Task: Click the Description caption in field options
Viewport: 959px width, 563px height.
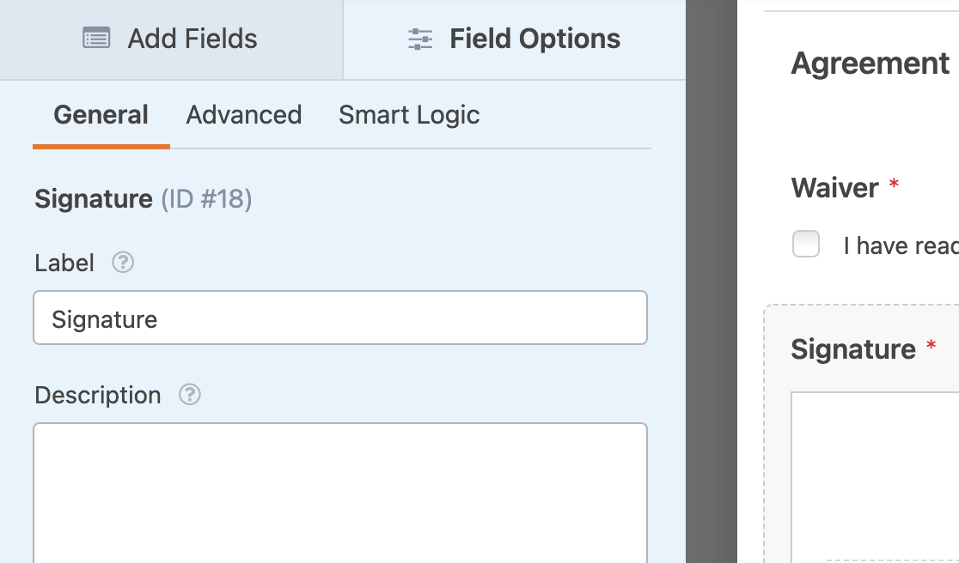Action: [x=98, y=395]
